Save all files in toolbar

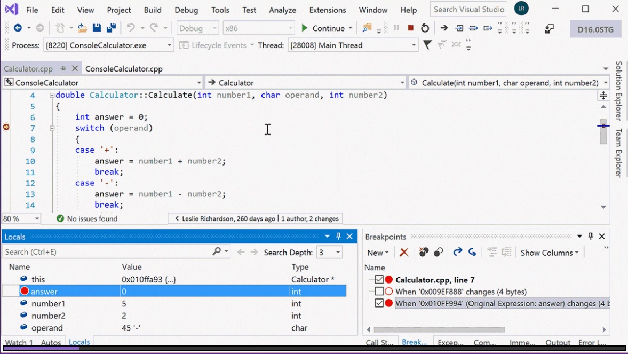pos(112,28)
